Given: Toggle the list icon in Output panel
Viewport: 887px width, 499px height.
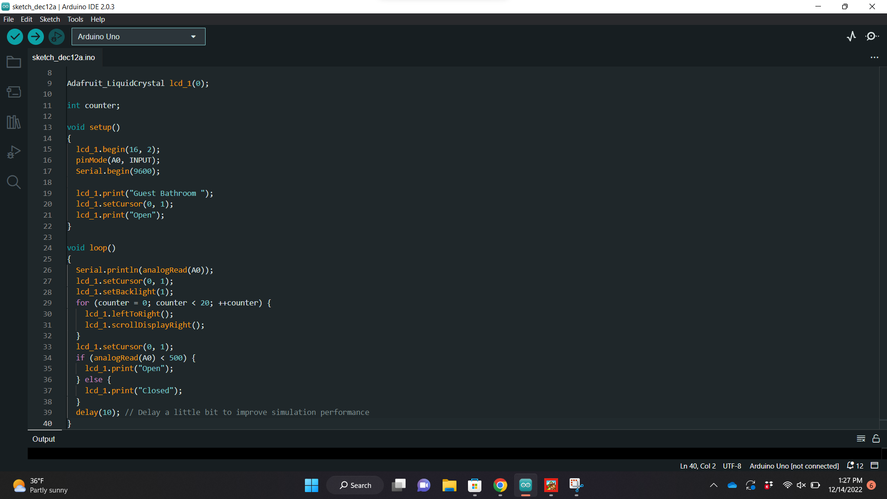Looking at the screenshot, I should [x=861, y=438].
